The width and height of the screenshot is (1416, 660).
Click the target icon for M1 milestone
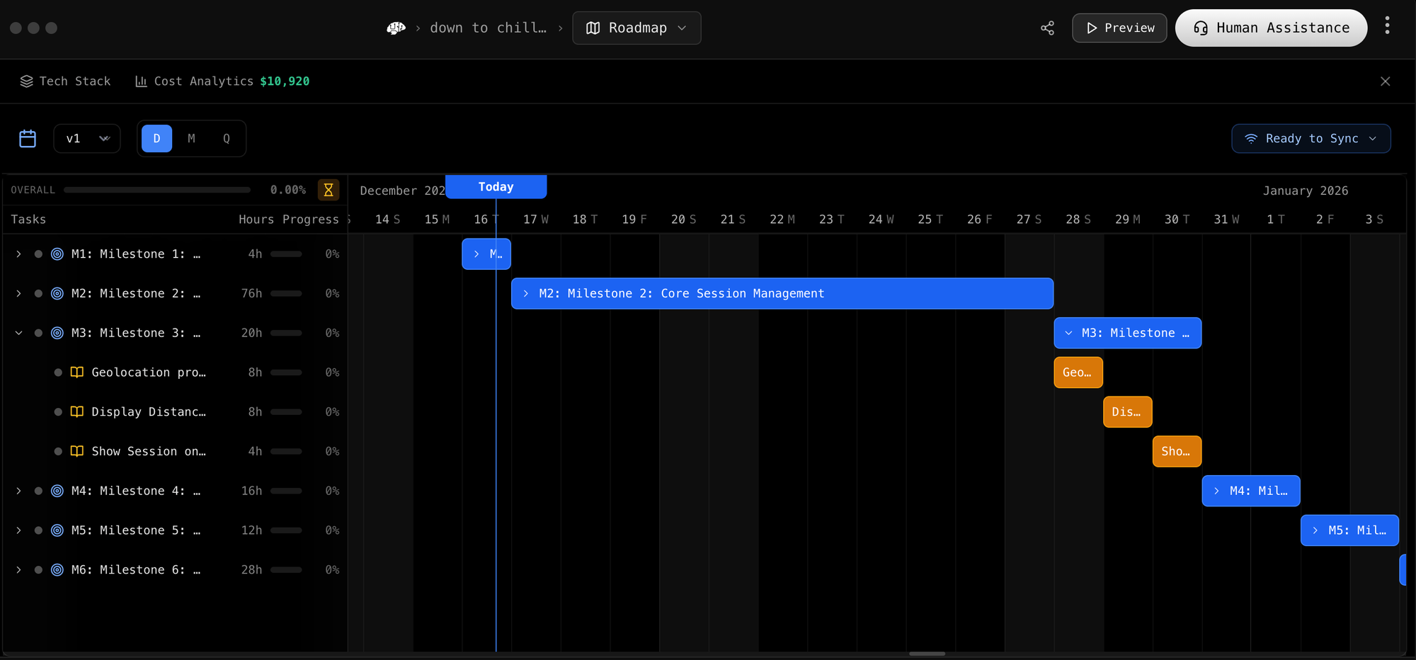click(x=57, y=254)
